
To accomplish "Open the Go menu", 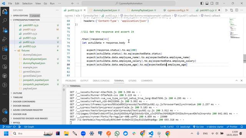I will (x=45, y=3).
